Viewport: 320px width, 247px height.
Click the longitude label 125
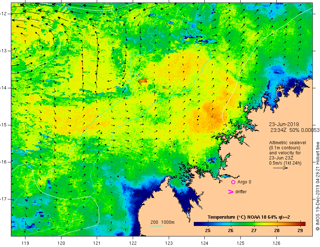tap(240, 243)
